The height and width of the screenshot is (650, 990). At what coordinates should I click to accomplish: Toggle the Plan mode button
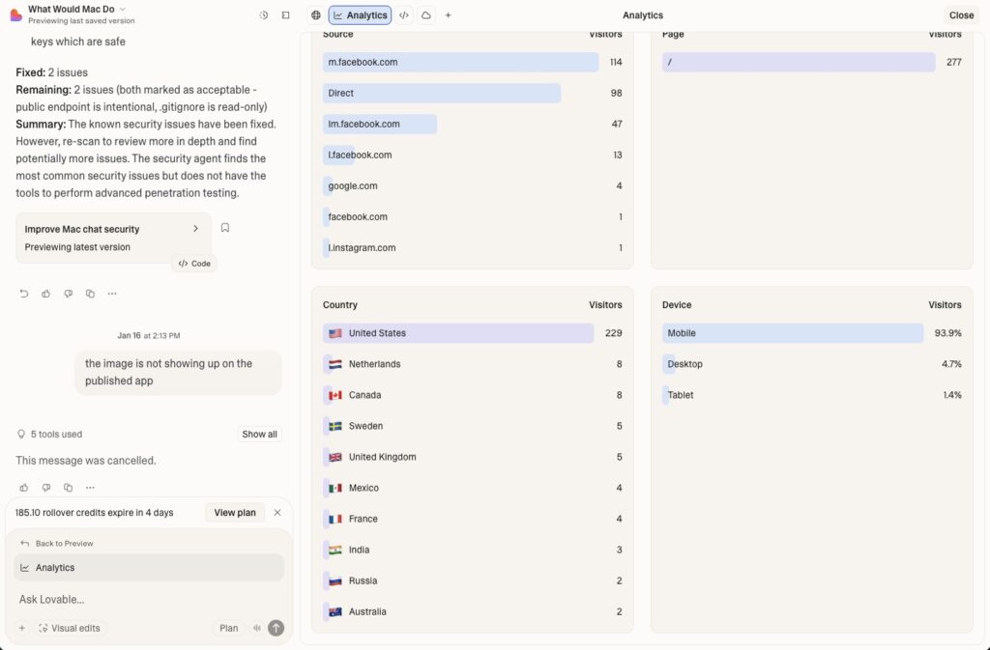coord(228,628)
